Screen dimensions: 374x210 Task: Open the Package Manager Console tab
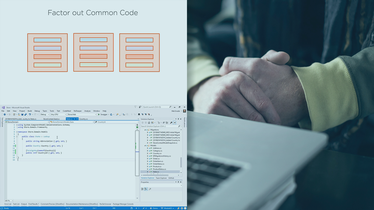pos(123,204)
